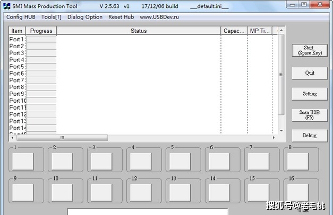
Task: Click port slot box 11
Action: click(x=101, y=193)
